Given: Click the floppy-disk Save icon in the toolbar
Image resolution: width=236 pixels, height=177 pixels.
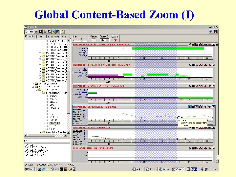Looking at the screenshot, I should click(x=40, y=32).
